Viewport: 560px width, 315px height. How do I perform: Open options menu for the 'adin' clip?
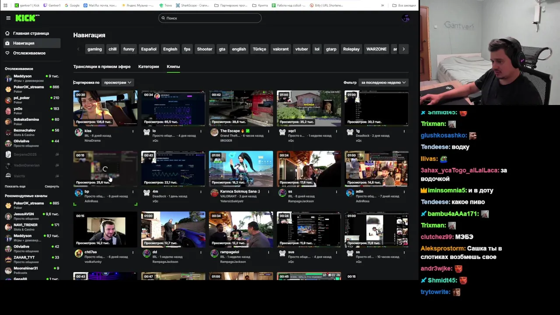[404, 192]
